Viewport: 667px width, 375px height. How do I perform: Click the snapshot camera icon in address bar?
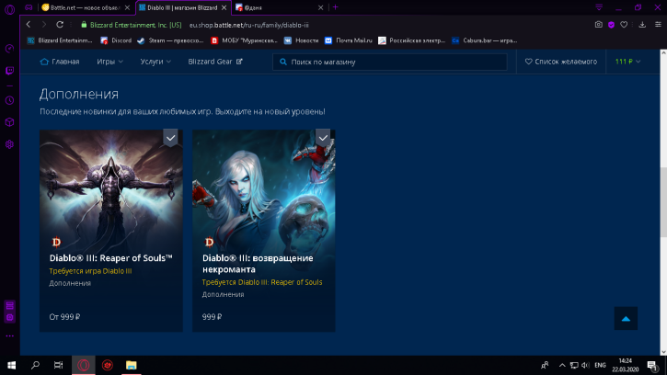599,24
